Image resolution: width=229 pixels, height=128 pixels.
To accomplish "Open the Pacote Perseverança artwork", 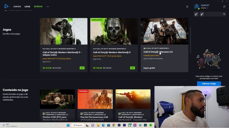I will (x=95, y=99).
